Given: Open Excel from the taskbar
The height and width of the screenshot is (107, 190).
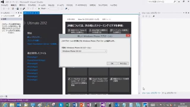Looking at the screenshot, I should pos(68,105).
